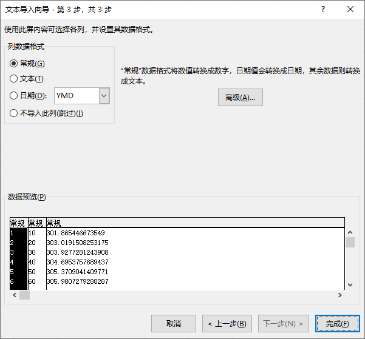Click preview value 305.3709041409771
365x339 pixels.
(x=77, y=272)
